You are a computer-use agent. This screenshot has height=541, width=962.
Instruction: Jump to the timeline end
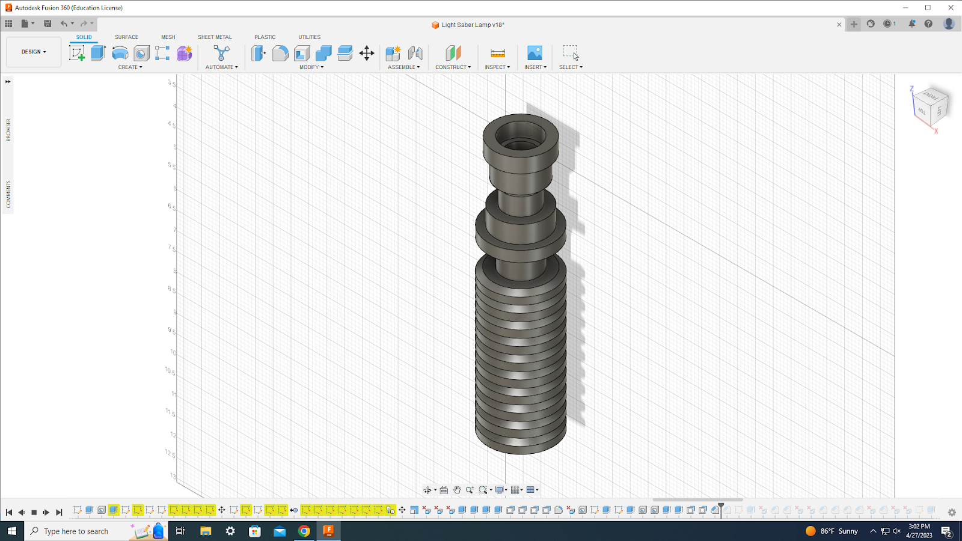(59, 512)
